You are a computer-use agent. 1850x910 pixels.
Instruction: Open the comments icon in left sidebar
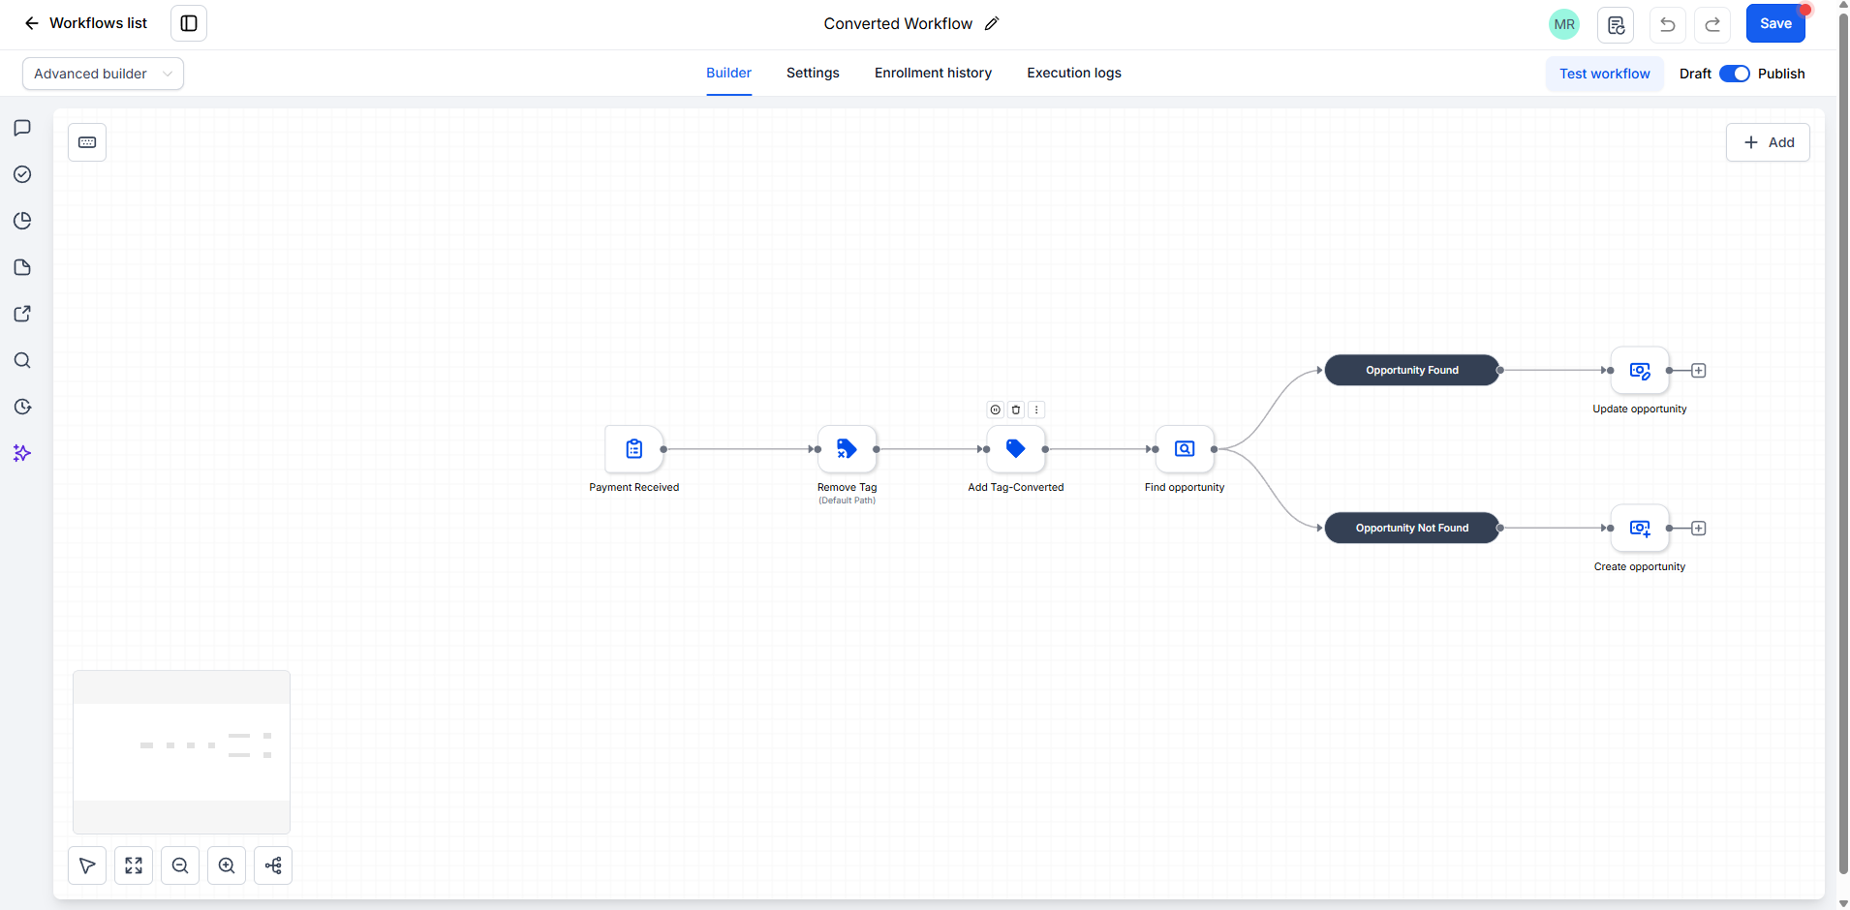tap(22, 128)
